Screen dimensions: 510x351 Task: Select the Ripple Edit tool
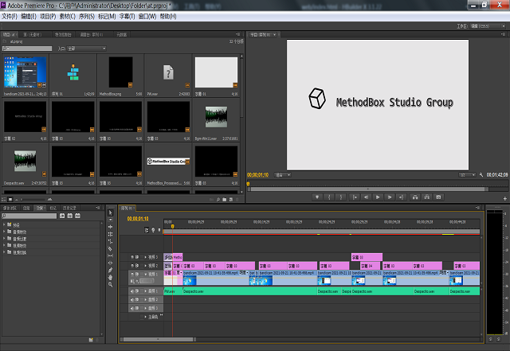click(110, 227)
